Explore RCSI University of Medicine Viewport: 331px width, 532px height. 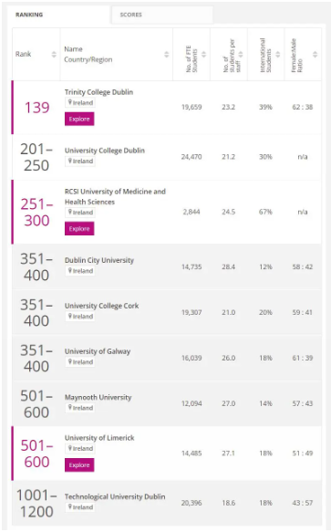pos(79,229)
